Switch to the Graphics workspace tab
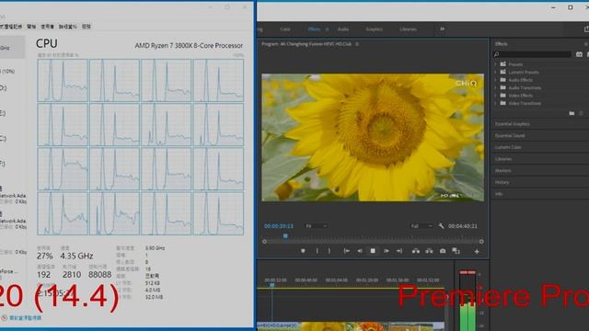Viewport: 589px width, 331px height. click(375, 29)
